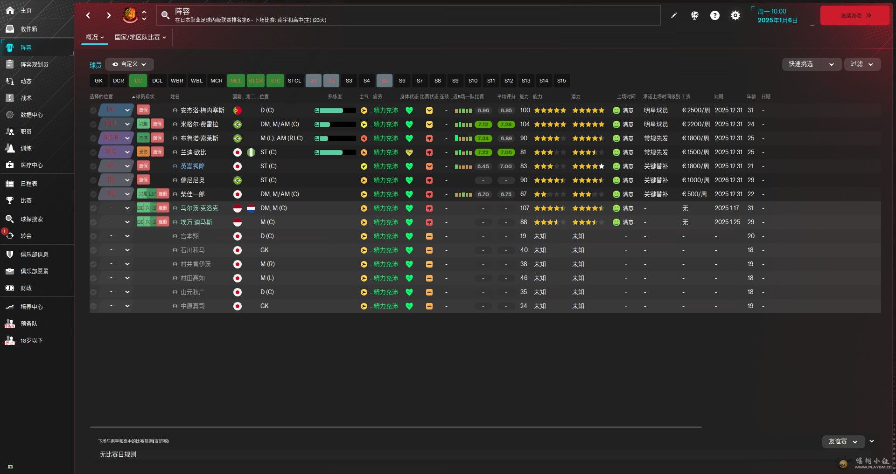The height and width of the screenshot is (474, 896).
Task: Open player link 埃万·迪马斯
Action: coord(196,222)
